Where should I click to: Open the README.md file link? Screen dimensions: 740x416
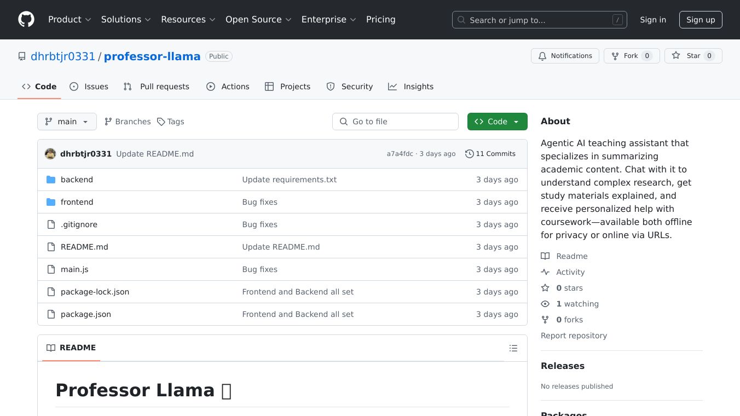tap(84, 247)
